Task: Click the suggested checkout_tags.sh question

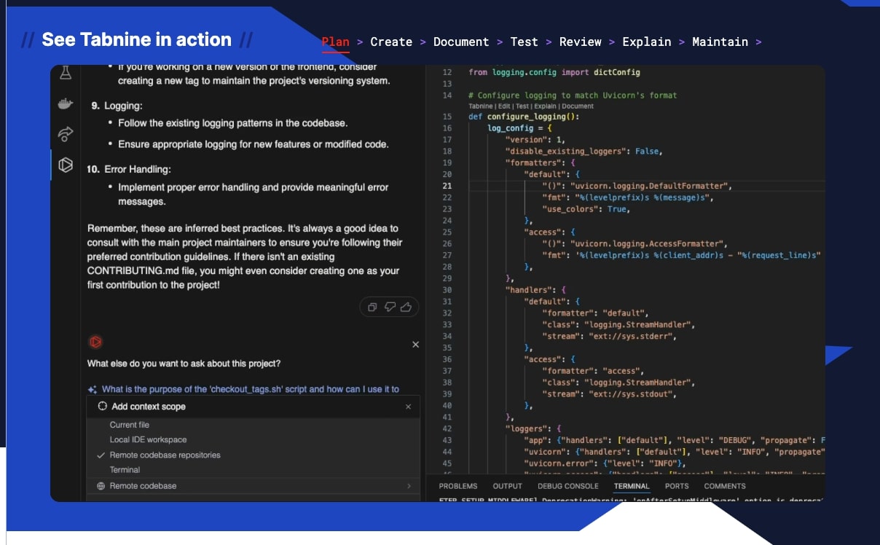Action: pos(251,390)
